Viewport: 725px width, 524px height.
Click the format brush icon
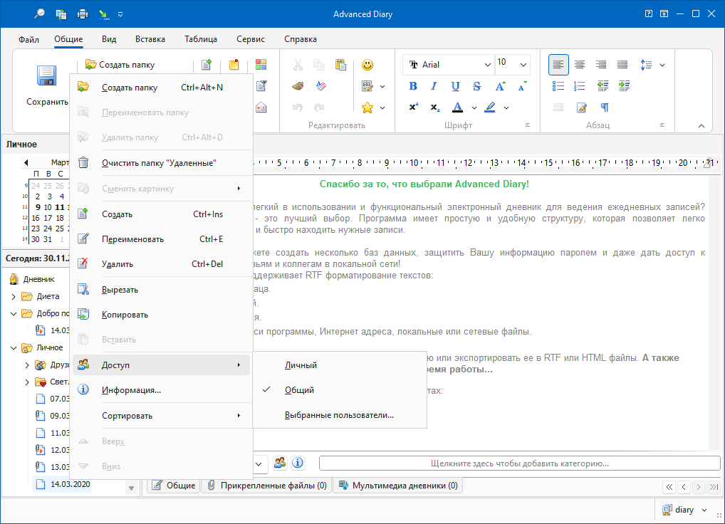click(298, 86)
